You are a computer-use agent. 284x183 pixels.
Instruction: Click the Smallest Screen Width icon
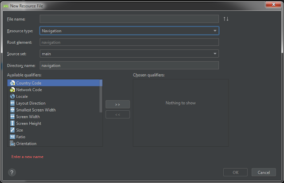point(12,110)
